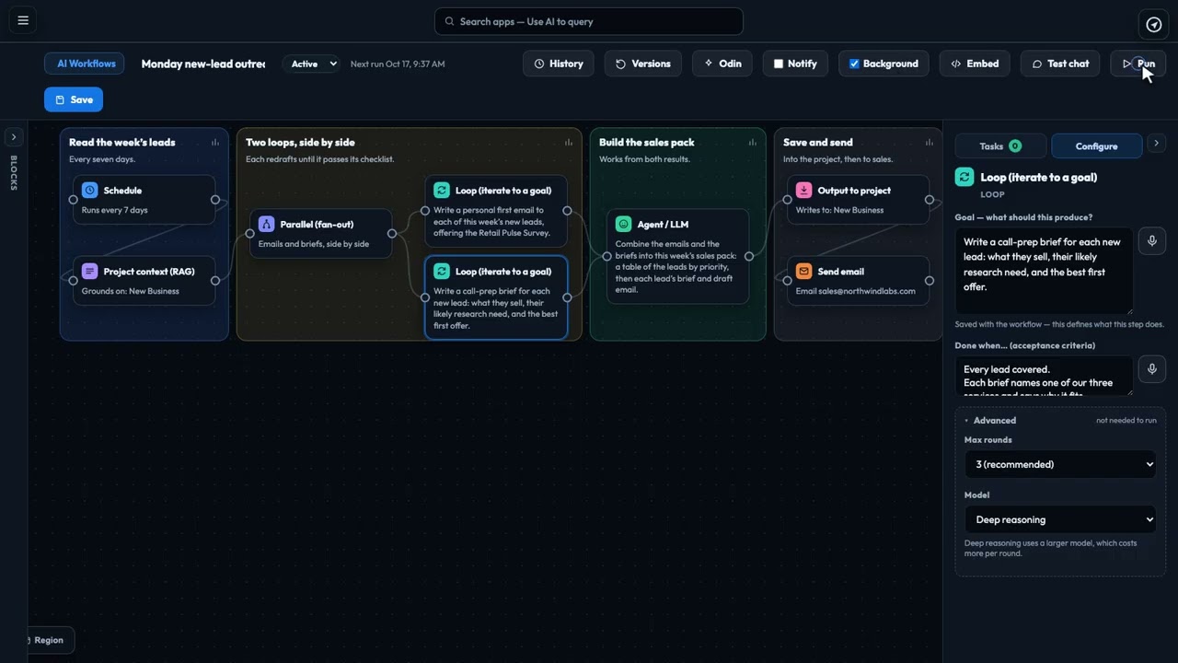Switch to the Tasks tab
The height and width of the screenshot is (663, 1178).
1000,145
